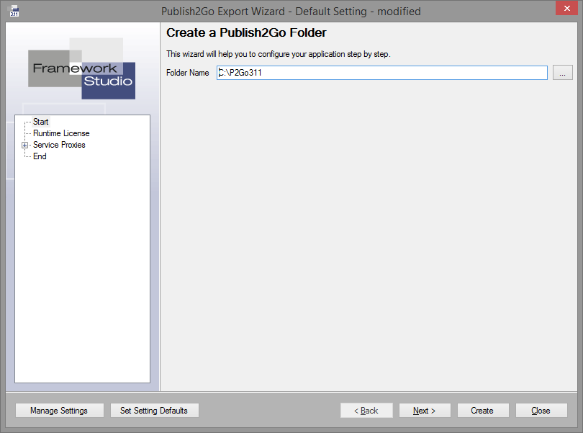Advance with the Next button
Image resolution: width=583 pixels, height=433 pixels.
(425, 410)
